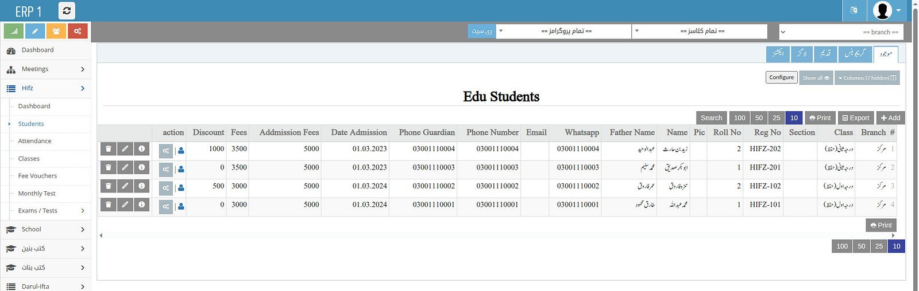Open the orange users shortcut

pyautogui.click(x=56, y=31)
